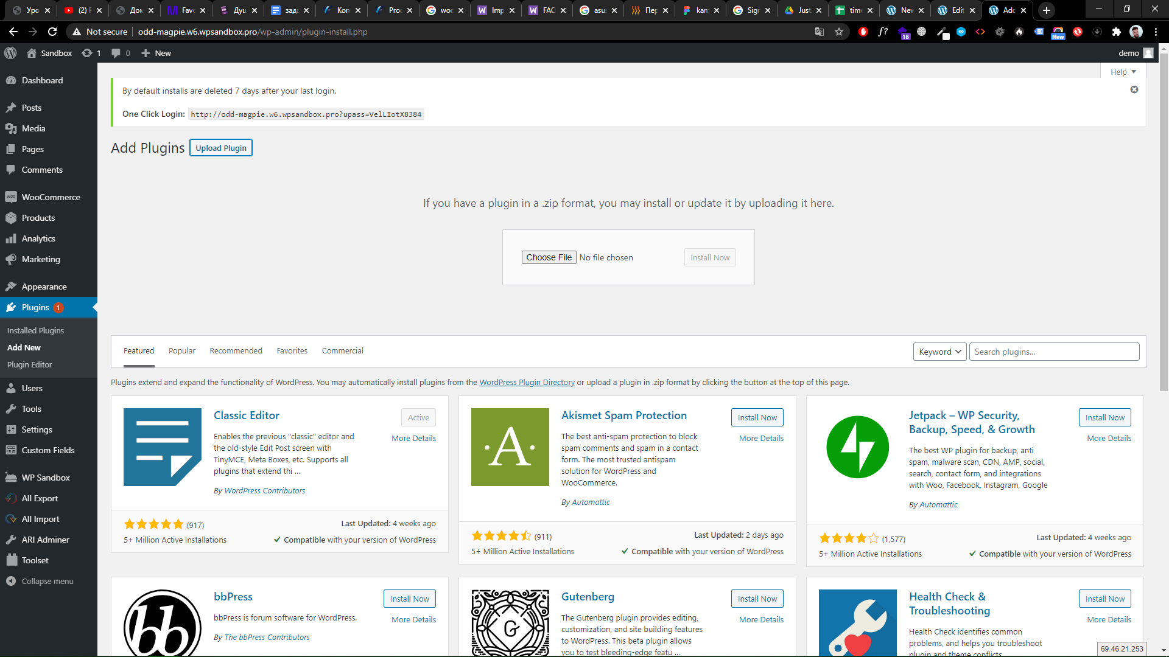Reload the browser page
The width and height of the screenshot is (1169, 657).
52,32
